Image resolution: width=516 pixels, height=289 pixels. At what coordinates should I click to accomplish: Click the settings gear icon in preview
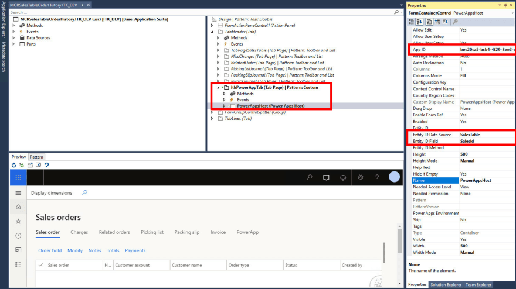pyautogui.click(x=361, y=177)
